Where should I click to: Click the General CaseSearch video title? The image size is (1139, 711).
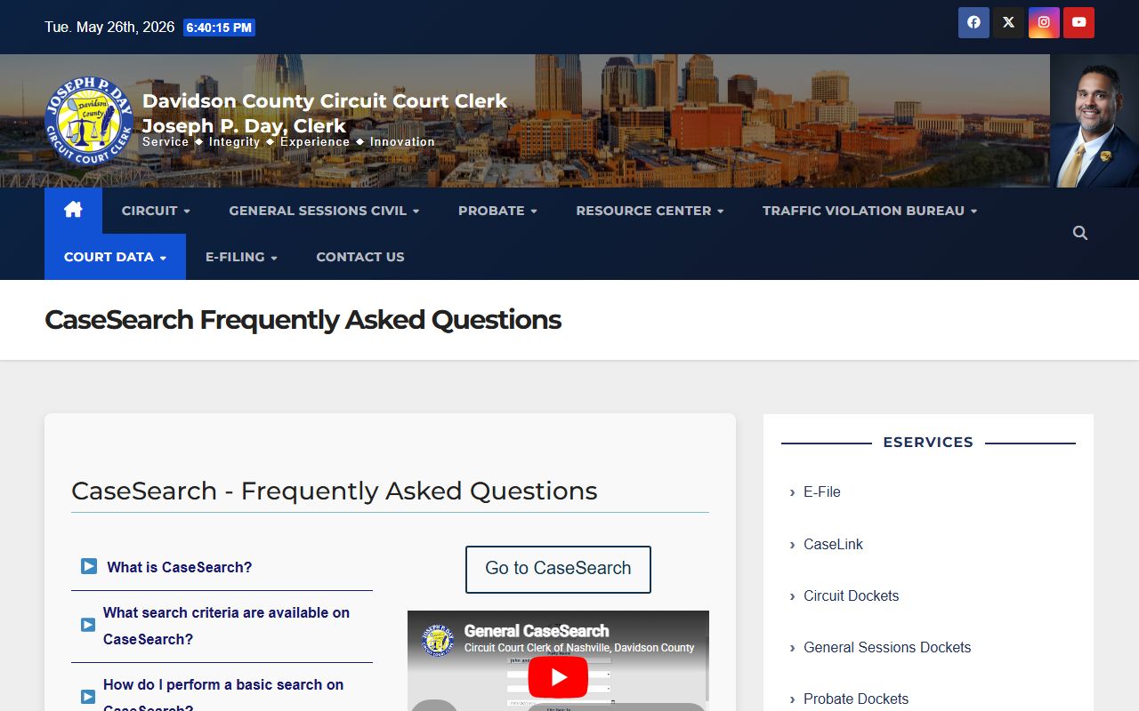click(x=537, y=631)
